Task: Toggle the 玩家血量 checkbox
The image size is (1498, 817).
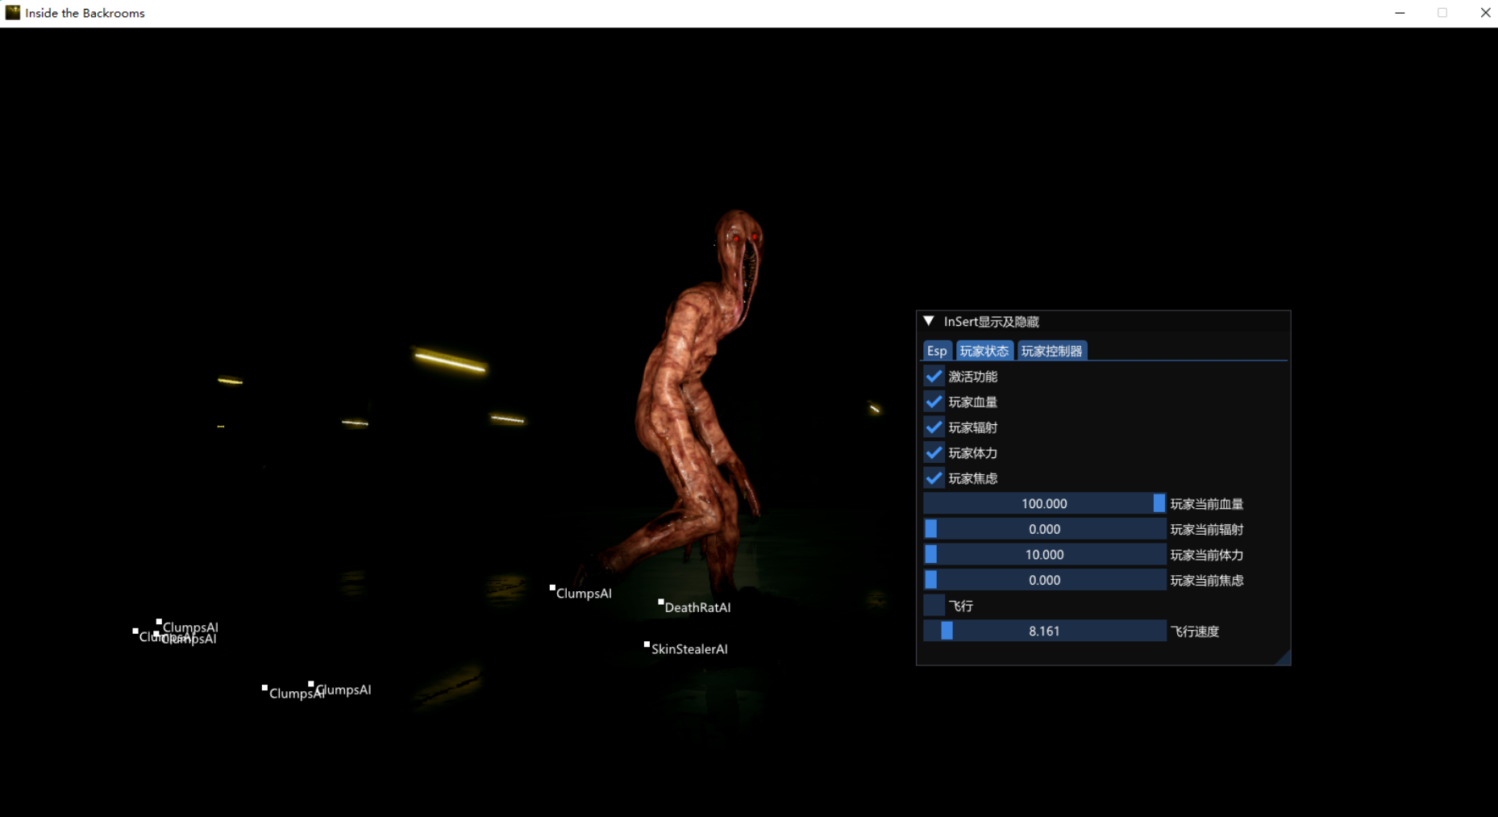Action: (x=934, y=402)
